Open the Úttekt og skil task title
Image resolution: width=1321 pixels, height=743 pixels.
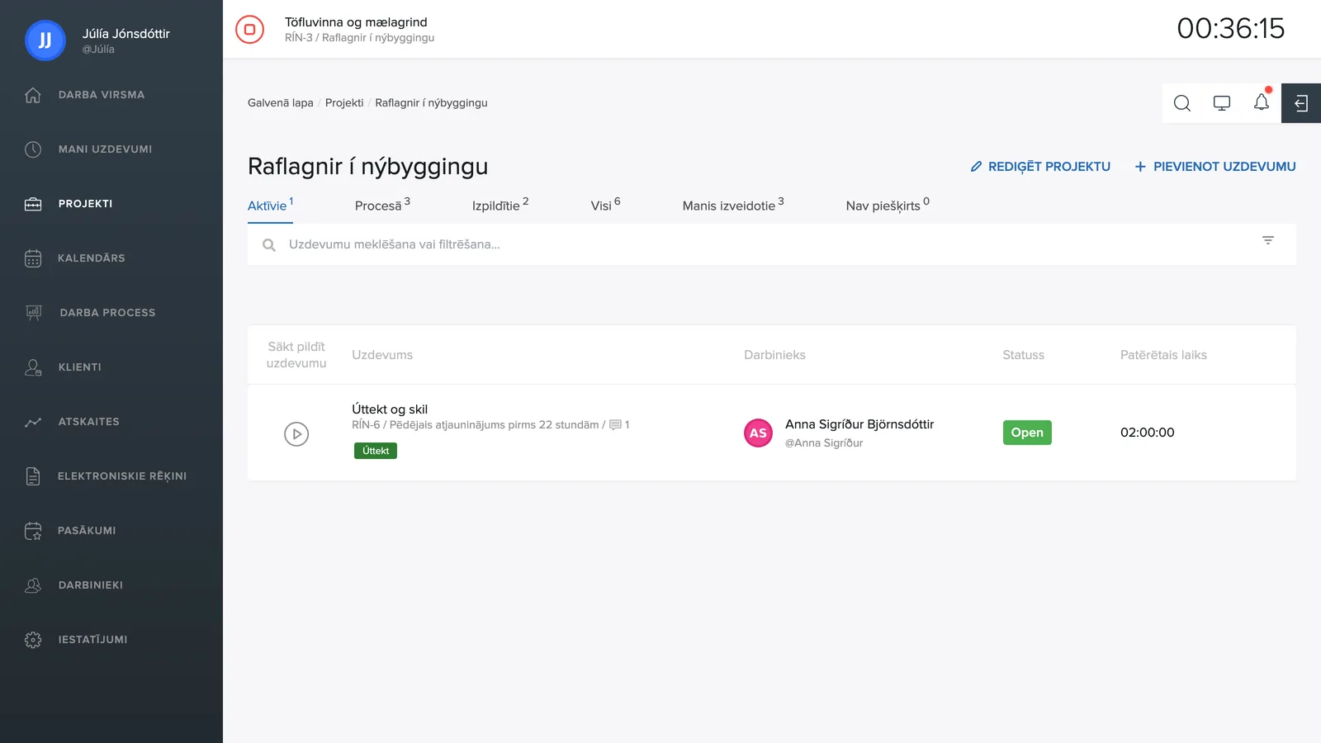(390, 409)
